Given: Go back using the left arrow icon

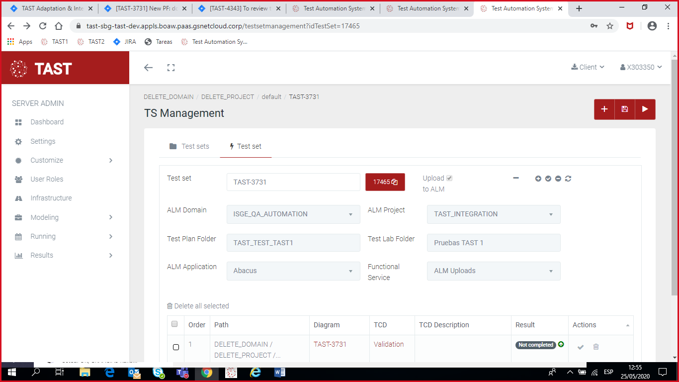Looking at the screenshot, I should [148, 68].
